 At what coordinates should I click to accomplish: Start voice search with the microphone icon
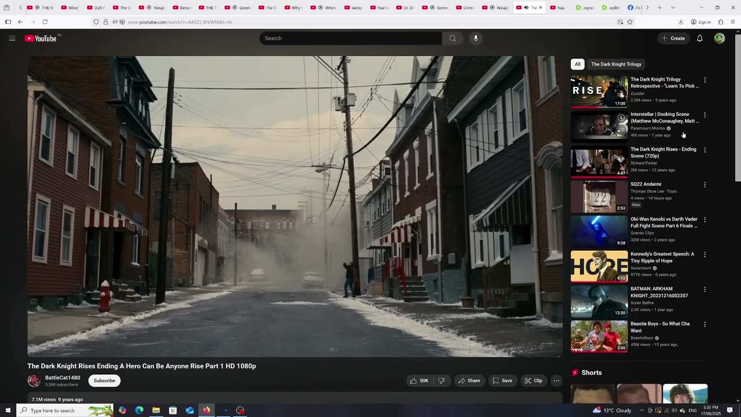[x=476, y=38]
